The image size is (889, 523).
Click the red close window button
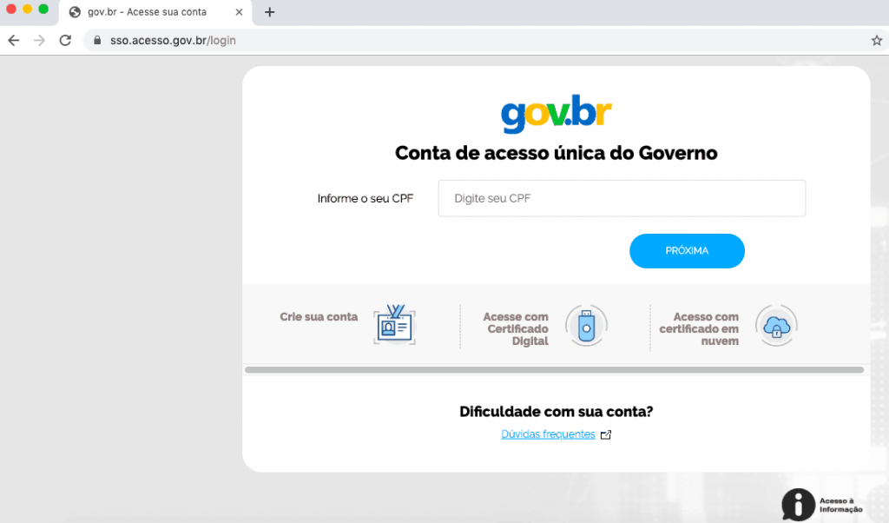10,9
